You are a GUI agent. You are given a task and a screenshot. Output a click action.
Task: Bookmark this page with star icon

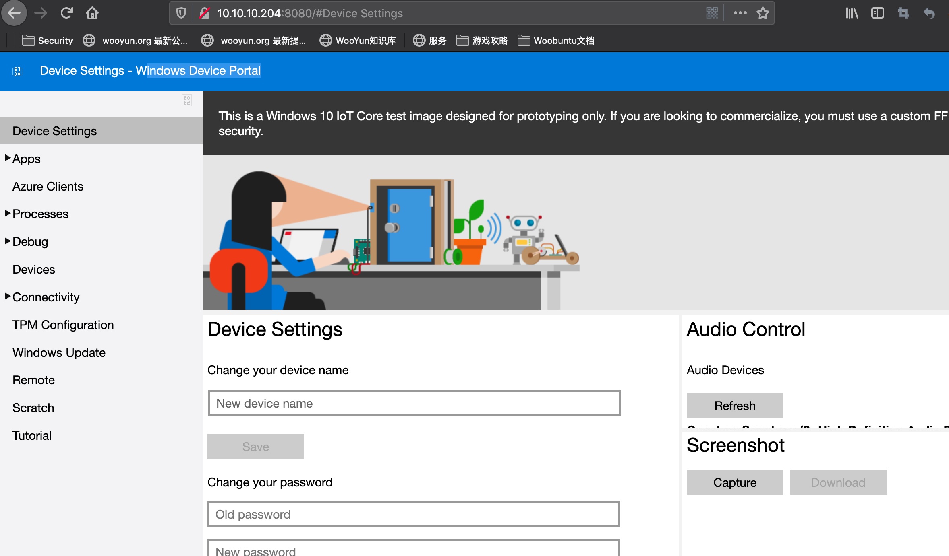click(x=763, y=13)
